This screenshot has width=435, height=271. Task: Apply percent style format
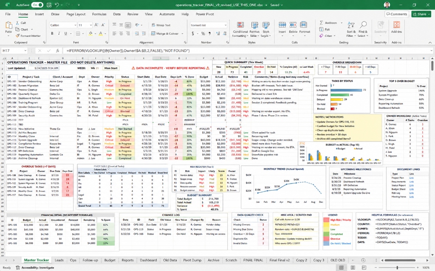[x=203, y=33]
